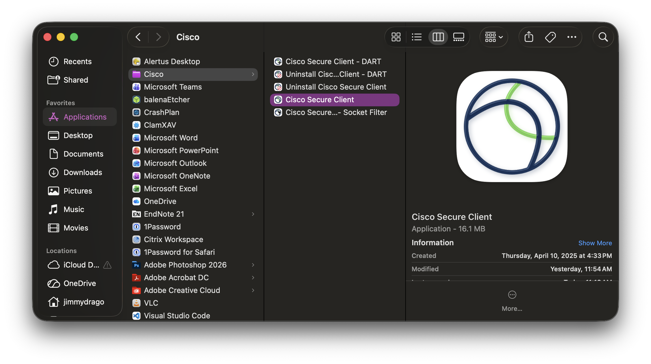Open jimmydrago home folder
651x364 pixels.
pyautogui.click(x=80, y=302)
